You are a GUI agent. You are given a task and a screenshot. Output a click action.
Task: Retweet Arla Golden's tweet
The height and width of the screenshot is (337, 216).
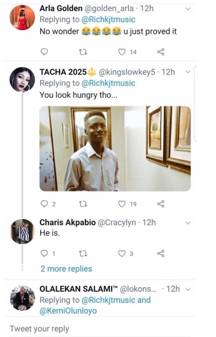click(x=82, y=52)
